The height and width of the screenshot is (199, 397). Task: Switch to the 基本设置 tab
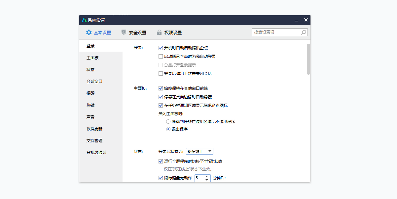(98, 33)
